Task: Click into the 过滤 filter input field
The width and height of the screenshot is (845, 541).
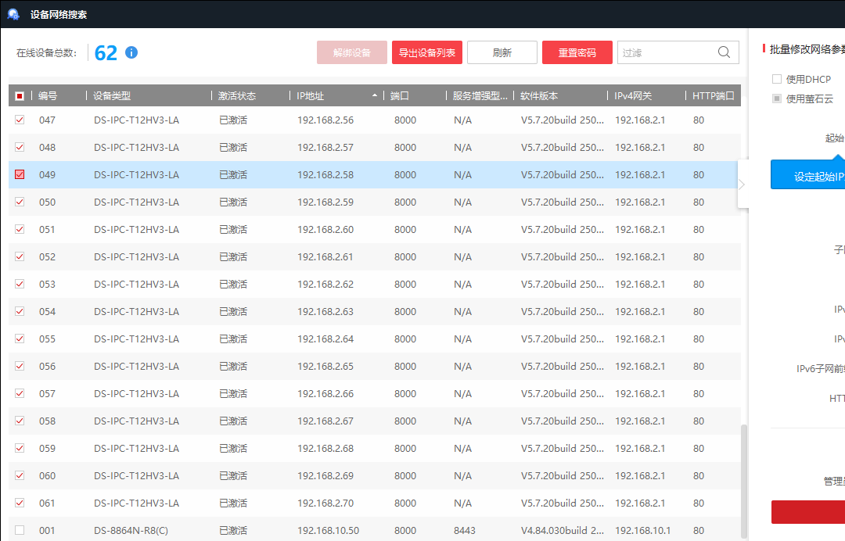Action: (x=665, y=52)
